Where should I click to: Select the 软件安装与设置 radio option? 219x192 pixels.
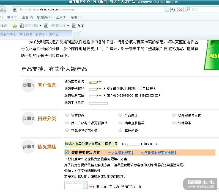(174, 115)
